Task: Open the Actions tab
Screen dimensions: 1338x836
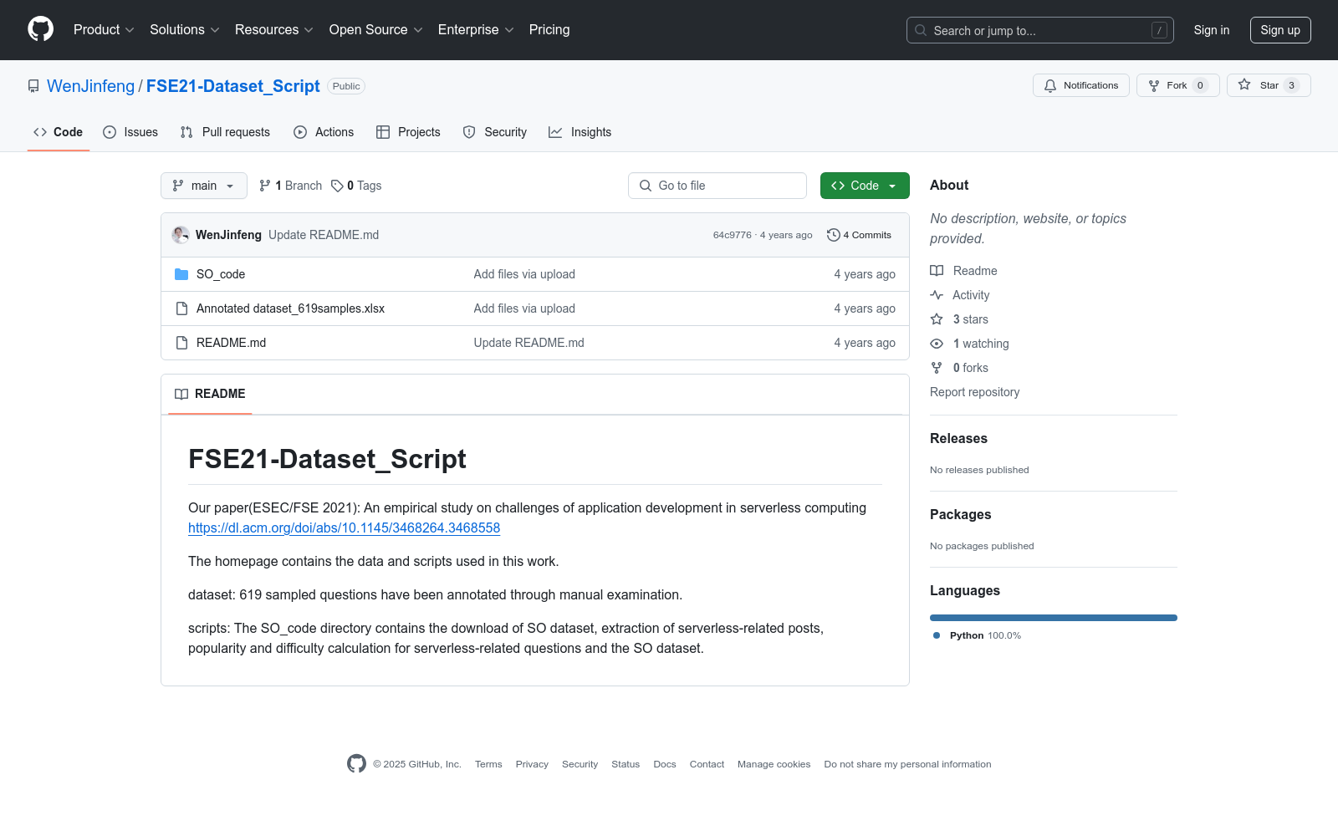Action: click(324, 132)
